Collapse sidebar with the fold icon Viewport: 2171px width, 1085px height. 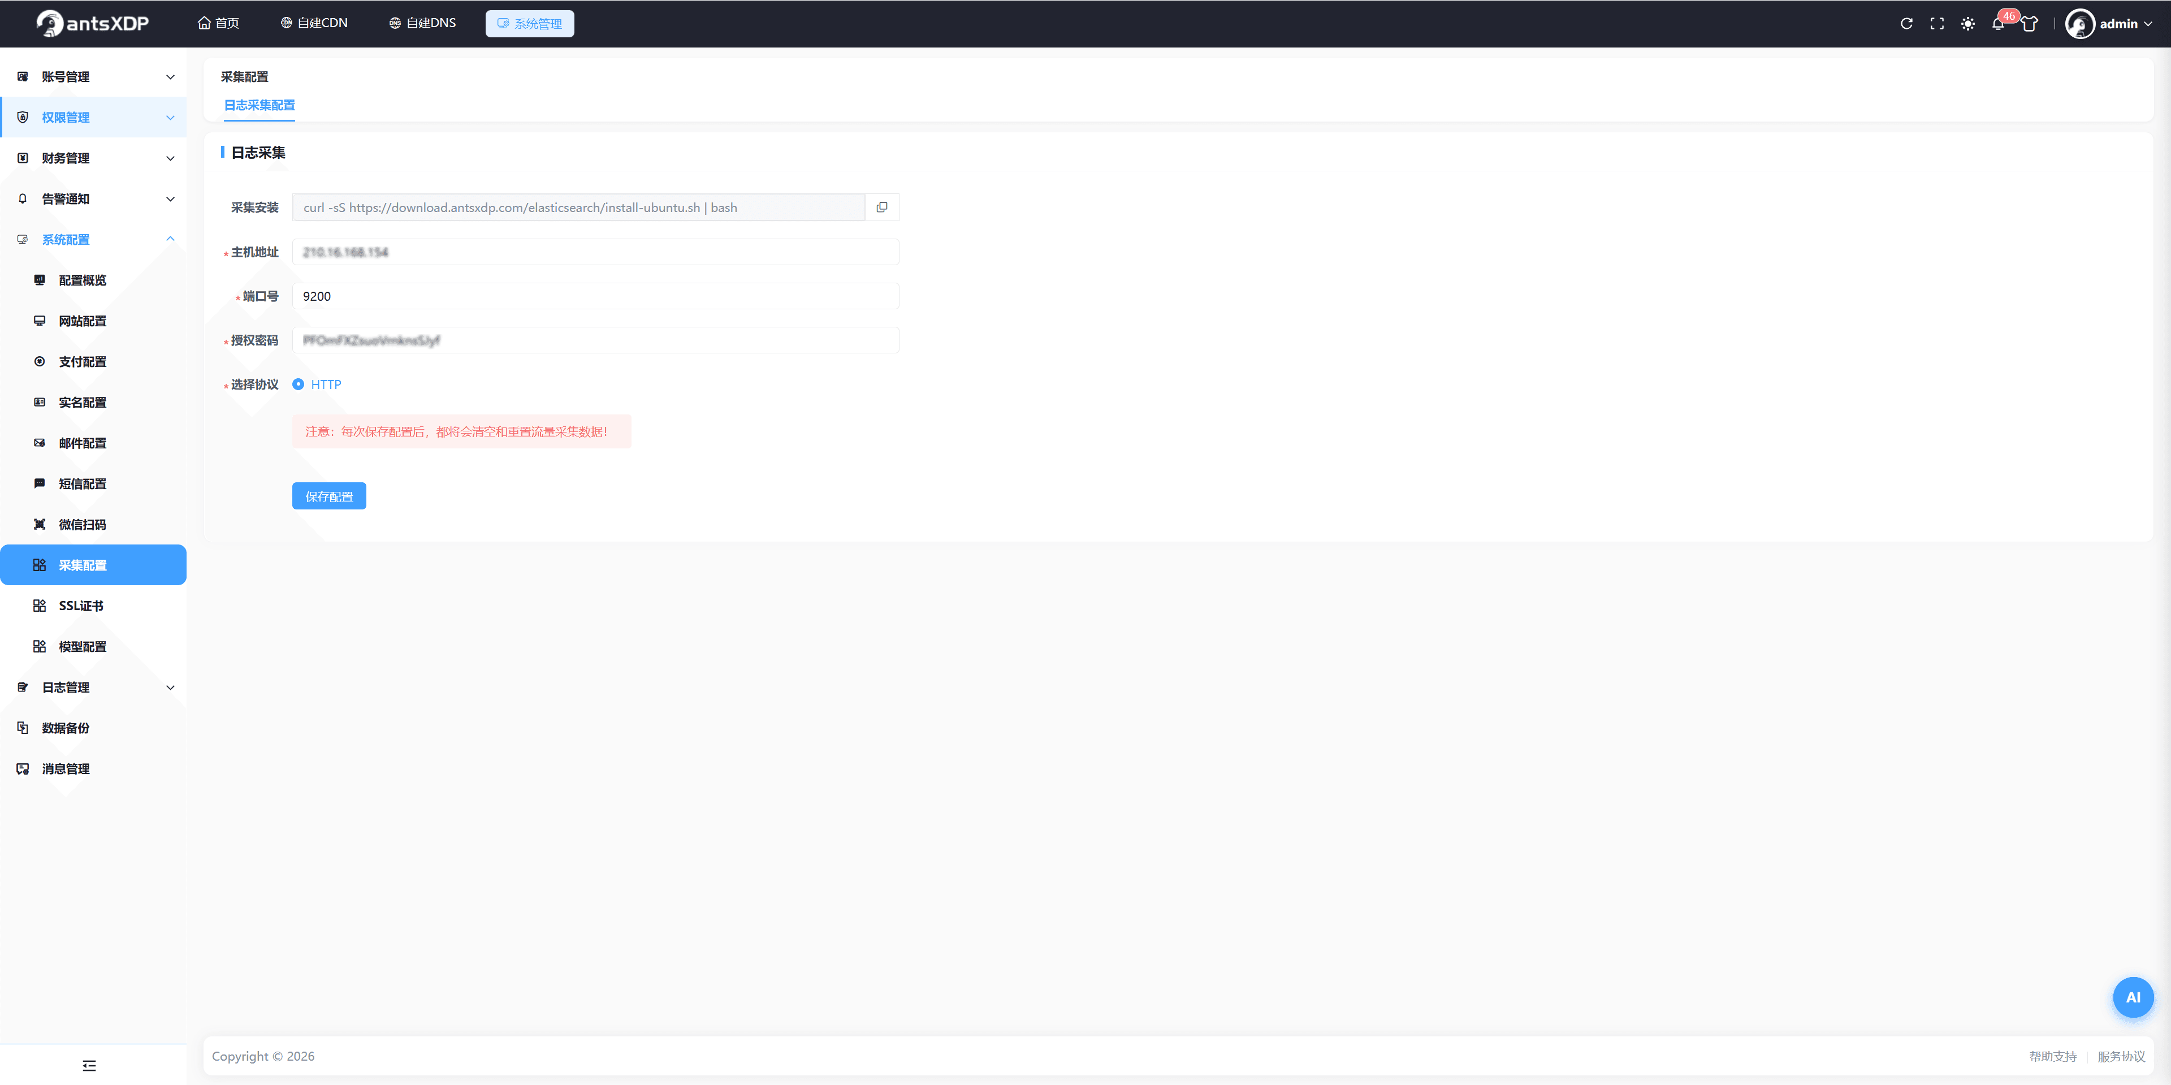coord(89,1066)
